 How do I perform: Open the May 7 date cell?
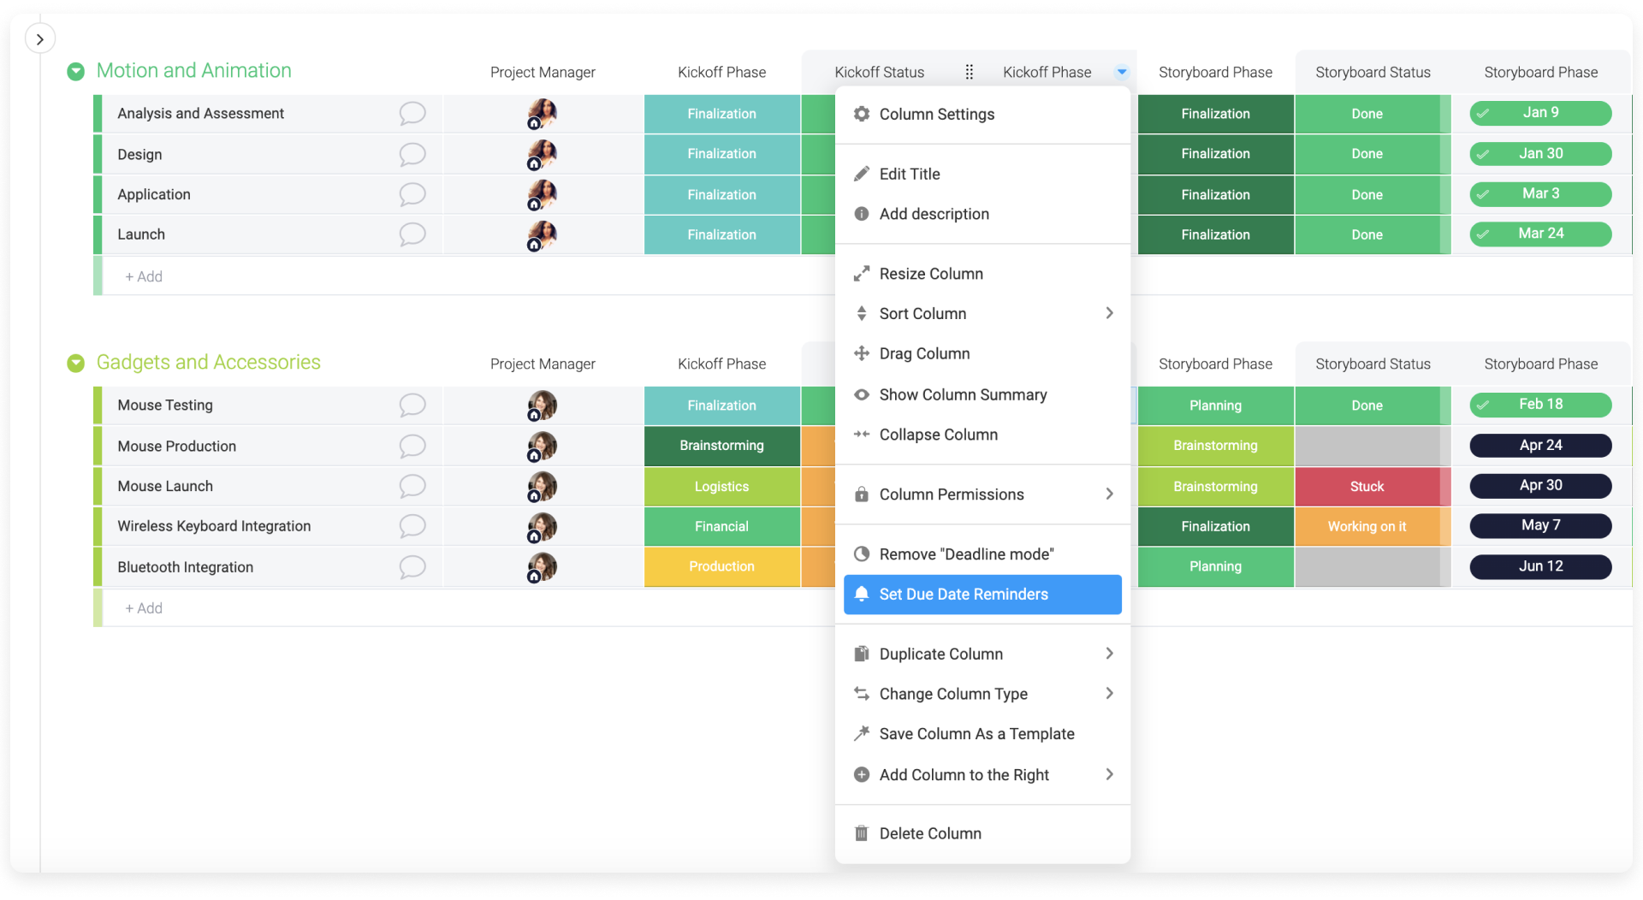[1540, 525]
